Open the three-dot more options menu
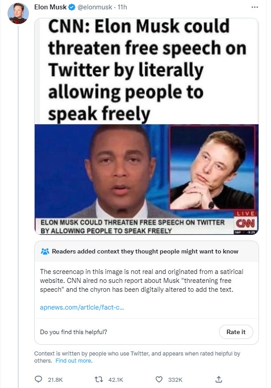Viewport: 271px width, 388px height. (255, 8)
